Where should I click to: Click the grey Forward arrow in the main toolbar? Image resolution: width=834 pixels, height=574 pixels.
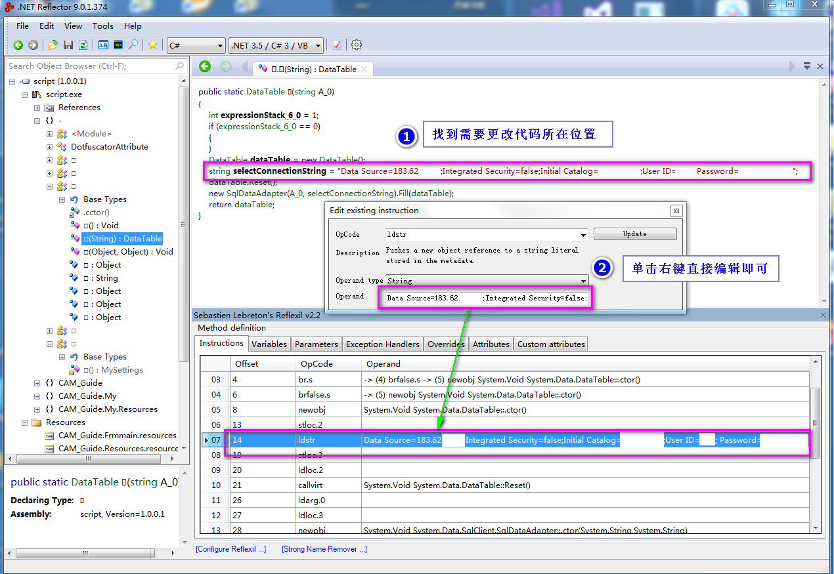tap(33, 45)
